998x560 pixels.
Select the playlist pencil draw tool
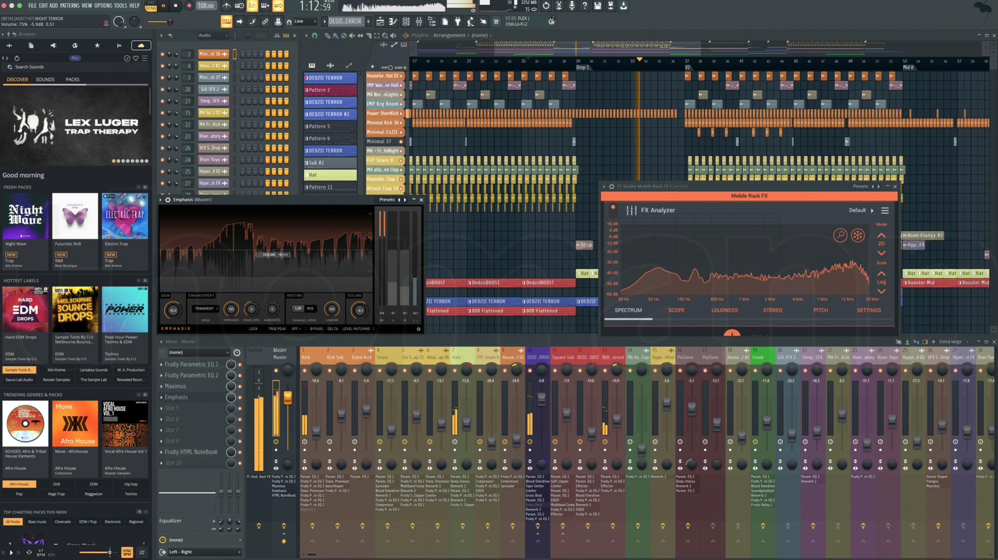328,35
